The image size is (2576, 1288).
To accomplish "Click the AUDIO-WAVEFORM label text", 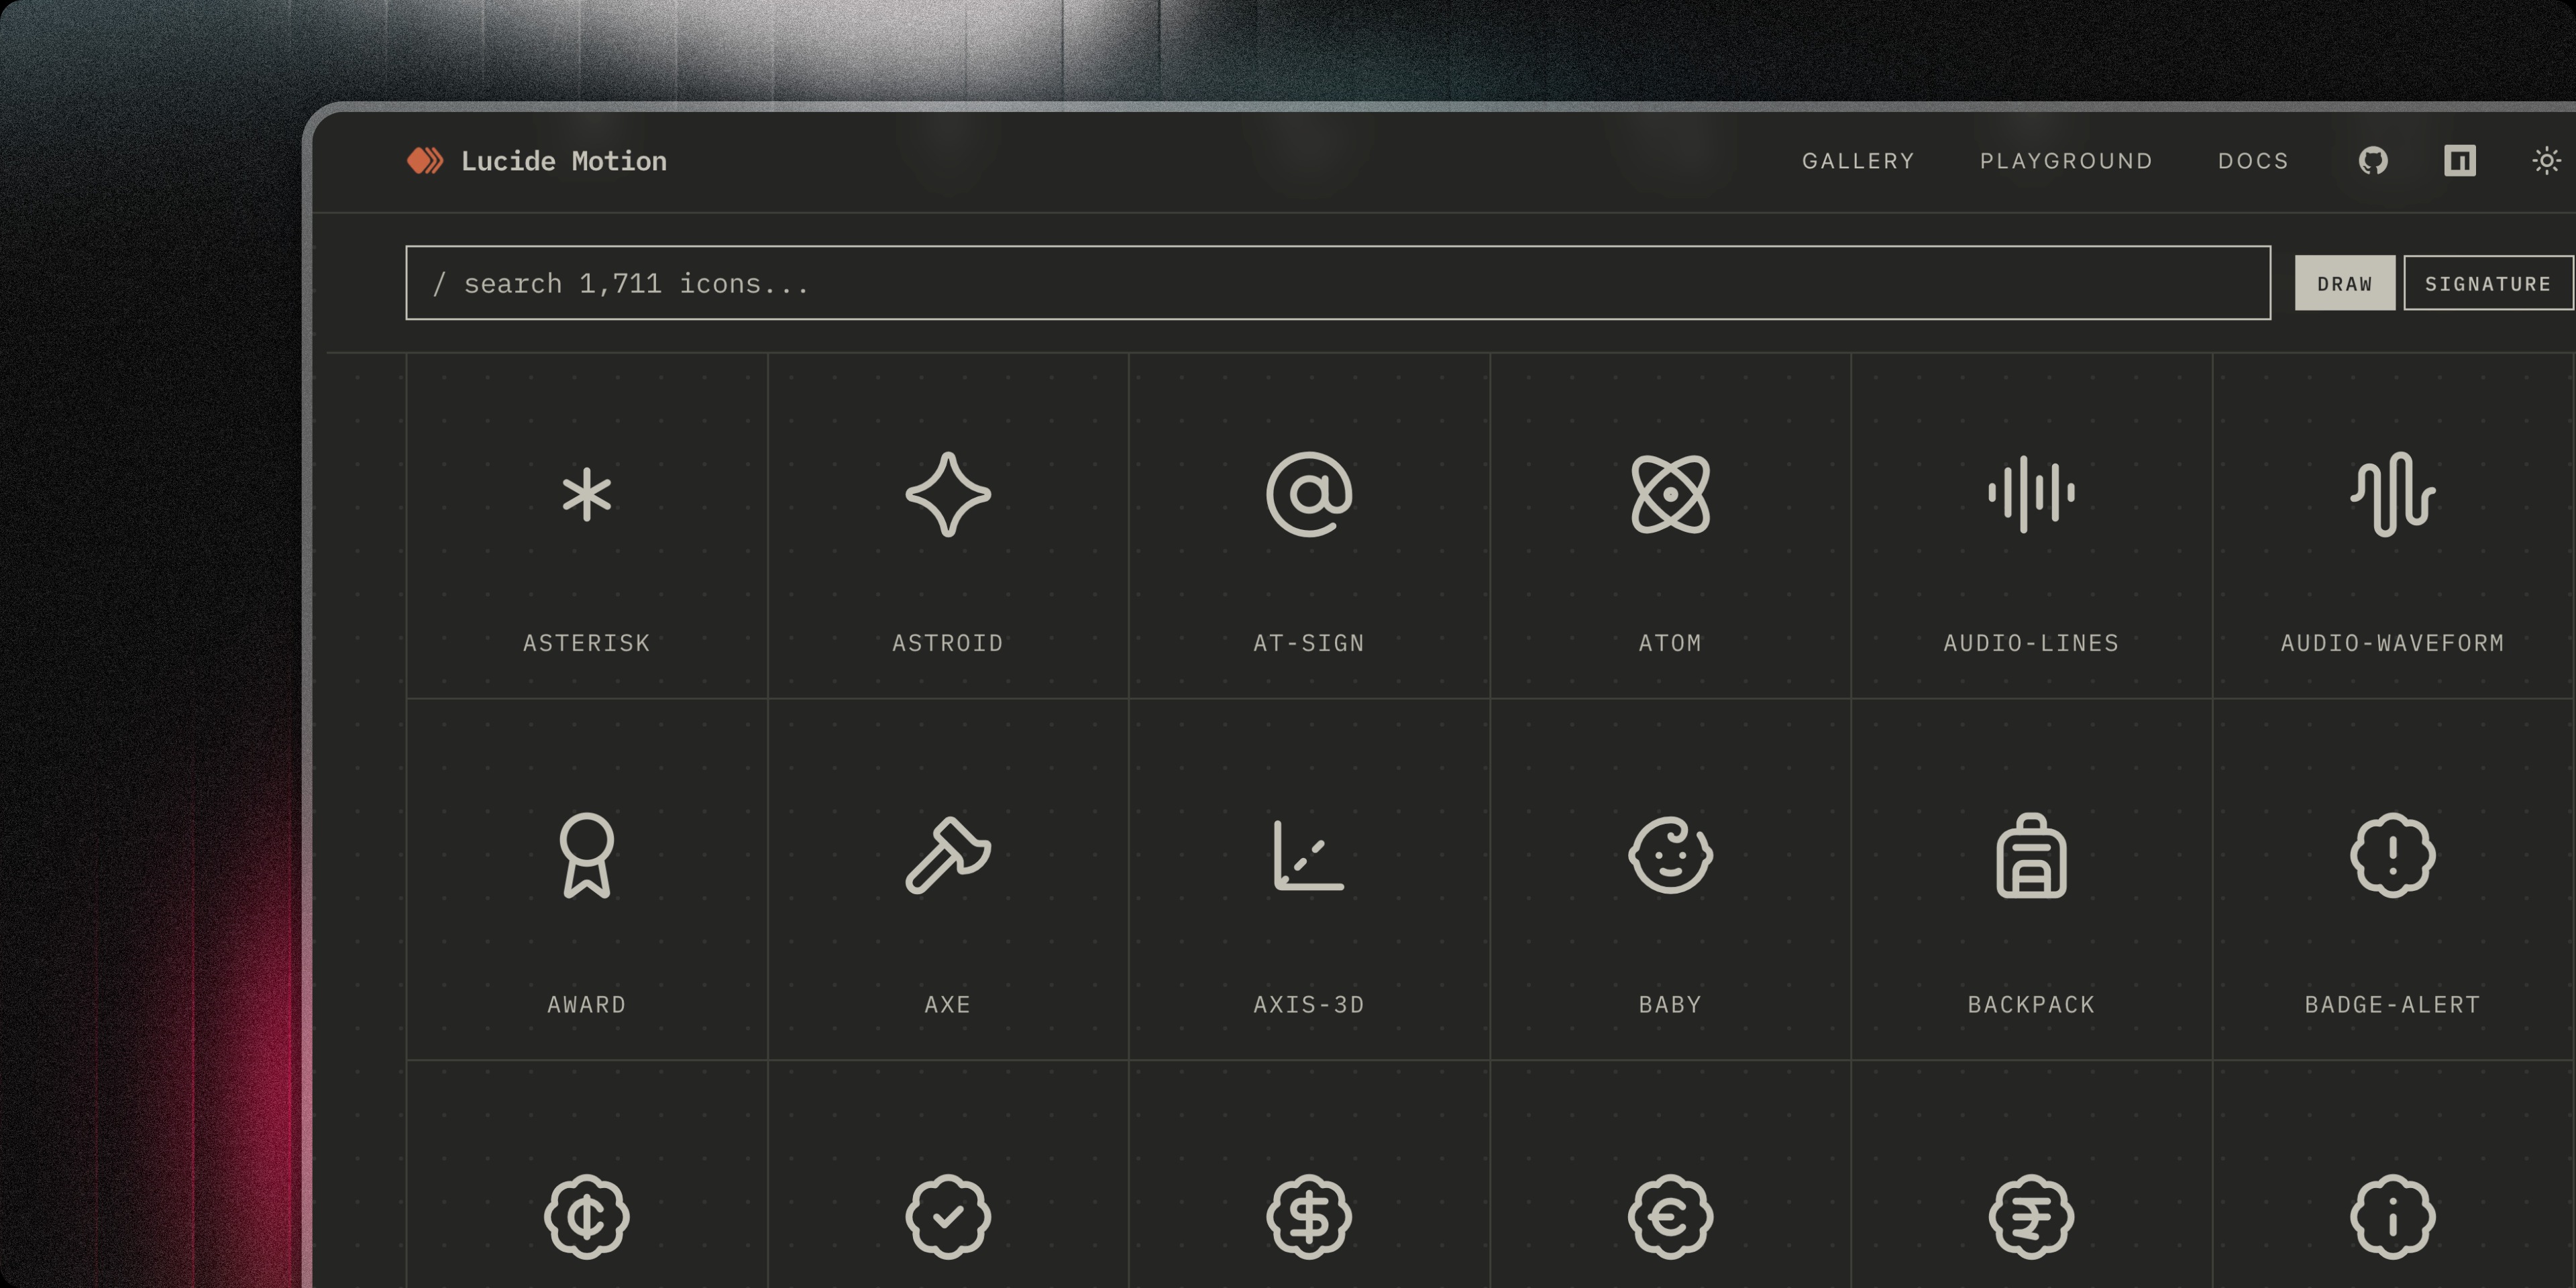I will pos(2392,643).
